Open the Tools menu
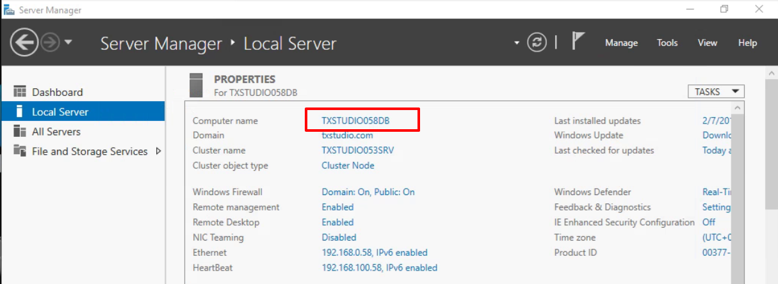The height and width of the screenshot is (284, 778). [667, 43]
